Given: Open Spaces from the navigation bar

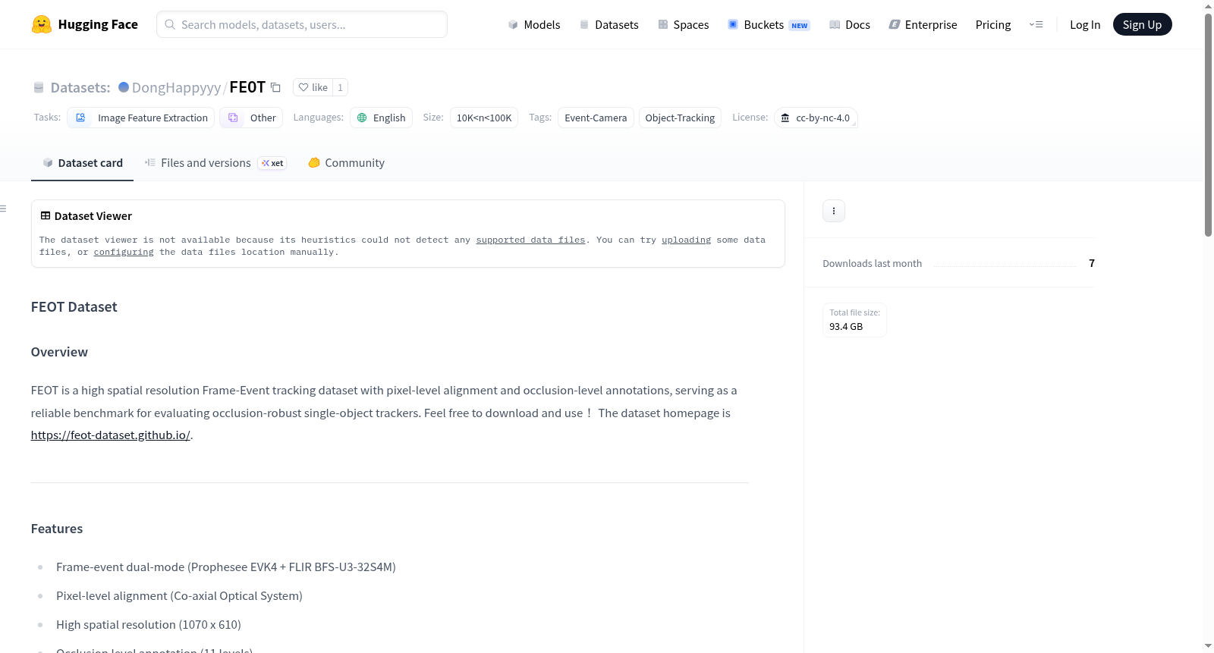Looking at the screenshot, I should (x=684, y=24).
